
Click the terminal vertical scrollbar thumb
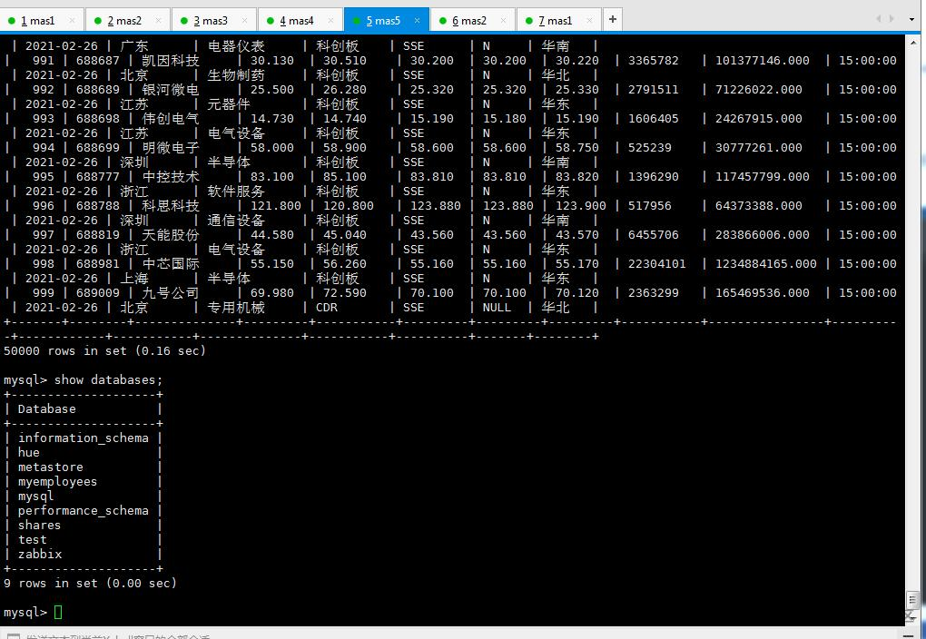tap(913, 601)
